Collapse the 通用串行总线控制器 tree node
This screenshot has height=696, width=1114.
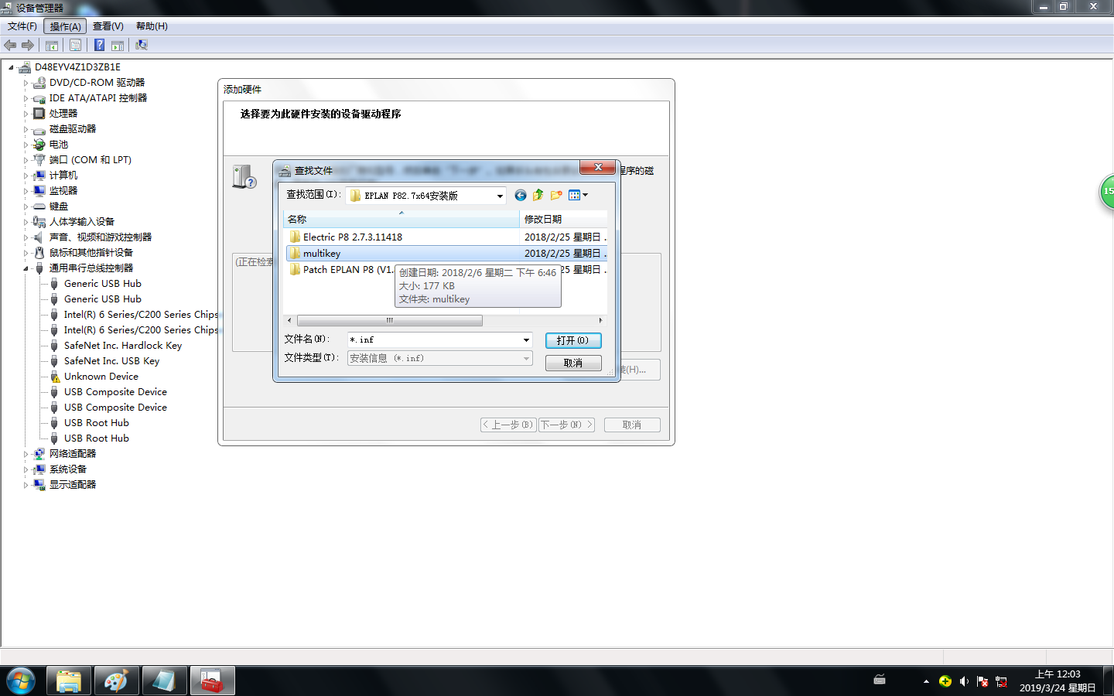26,268
